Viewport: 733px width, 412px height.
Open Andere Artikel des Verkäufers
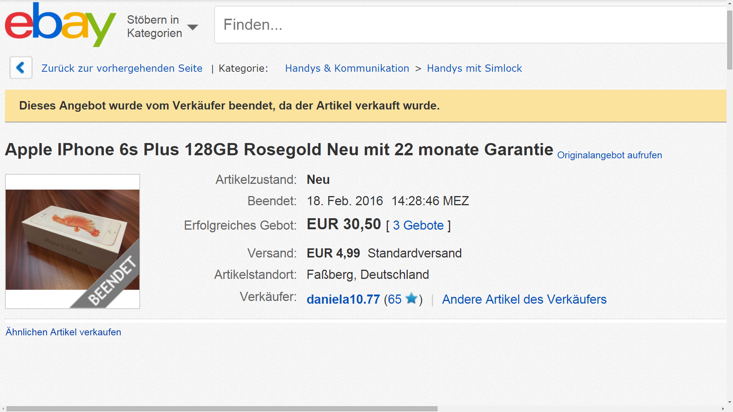point(524,299)
